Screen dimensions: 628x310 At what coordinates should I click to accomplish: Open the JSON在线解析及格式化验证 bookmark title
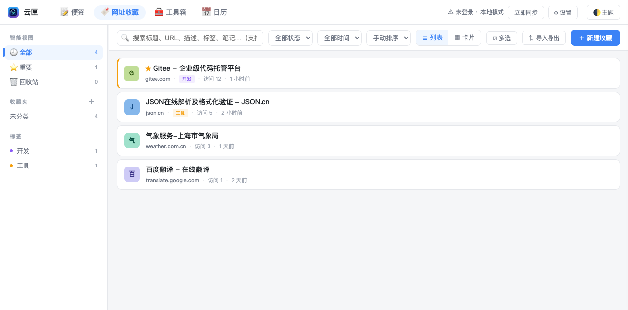pos(208,102)
